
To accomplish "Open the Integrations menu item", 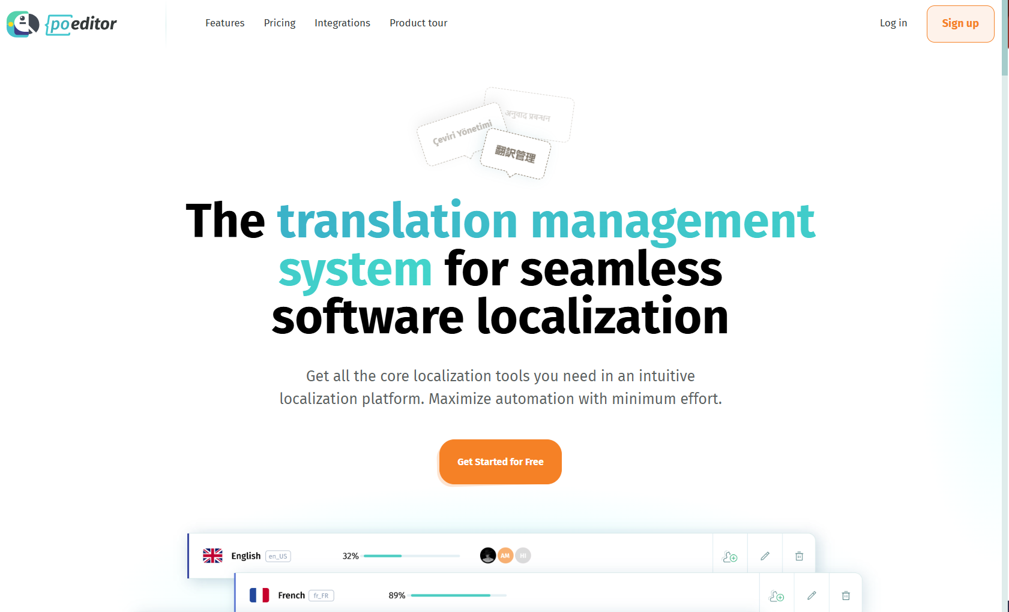I will pos(342,23).
